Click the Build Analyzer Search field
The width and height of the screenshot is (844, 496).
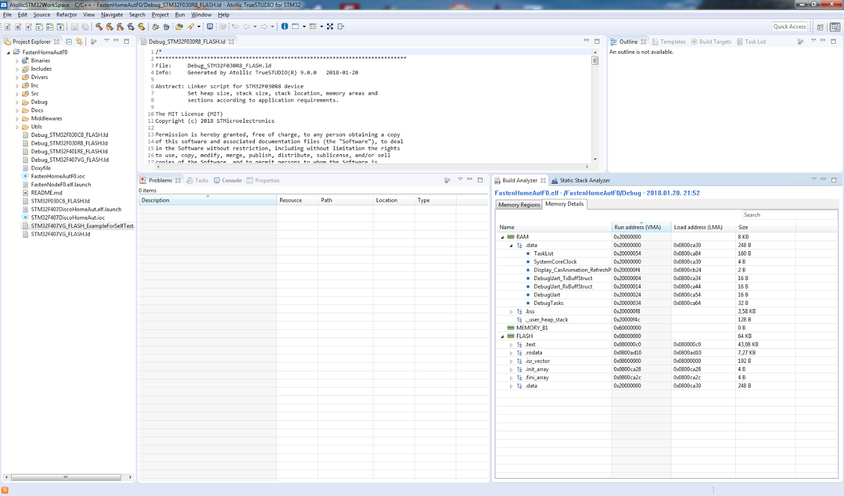(790, 215)
